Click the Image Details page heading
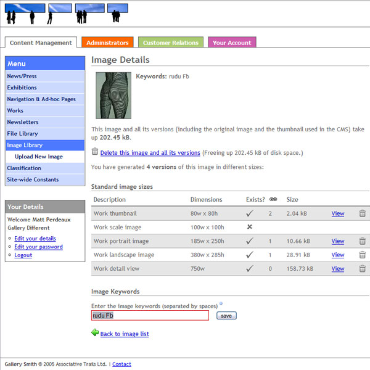 [120, 60]
